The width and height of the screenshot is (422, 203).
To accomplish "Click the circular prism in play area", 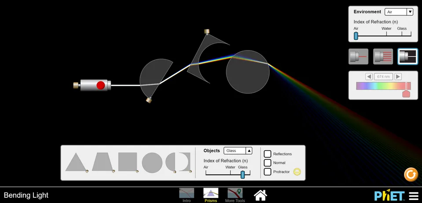I will [247, 72].
